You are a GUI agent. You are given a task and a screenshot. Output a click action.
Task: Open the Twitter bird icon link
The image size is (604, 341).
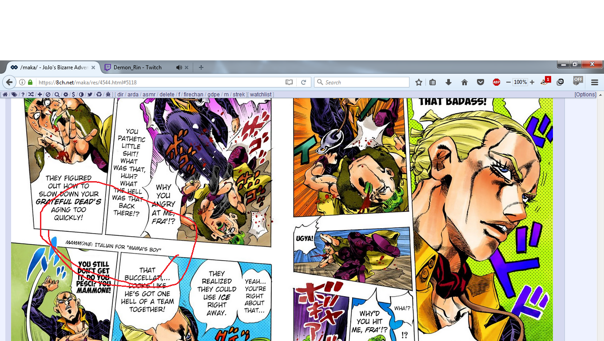tap(90, 95)
